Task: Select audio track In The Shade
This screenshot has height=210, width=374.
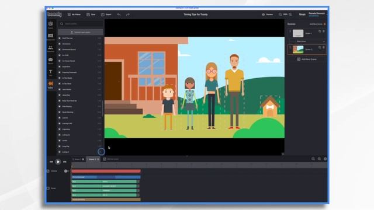Action: coord(67,78)
